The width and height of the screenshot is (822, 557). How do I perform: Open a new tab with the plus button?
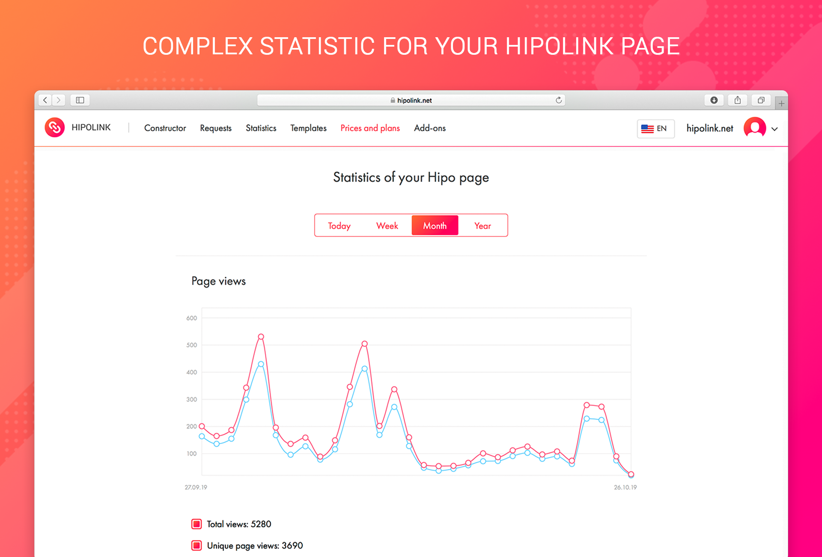[781, 102]
